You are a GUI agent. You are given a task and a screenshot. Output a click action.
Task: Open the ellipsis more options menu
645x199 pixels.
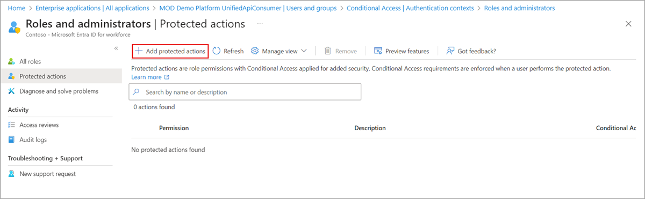[260, 24]
